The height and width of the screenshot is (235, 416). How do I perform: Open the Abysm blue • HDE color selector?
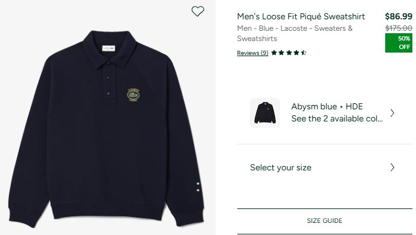324,113
